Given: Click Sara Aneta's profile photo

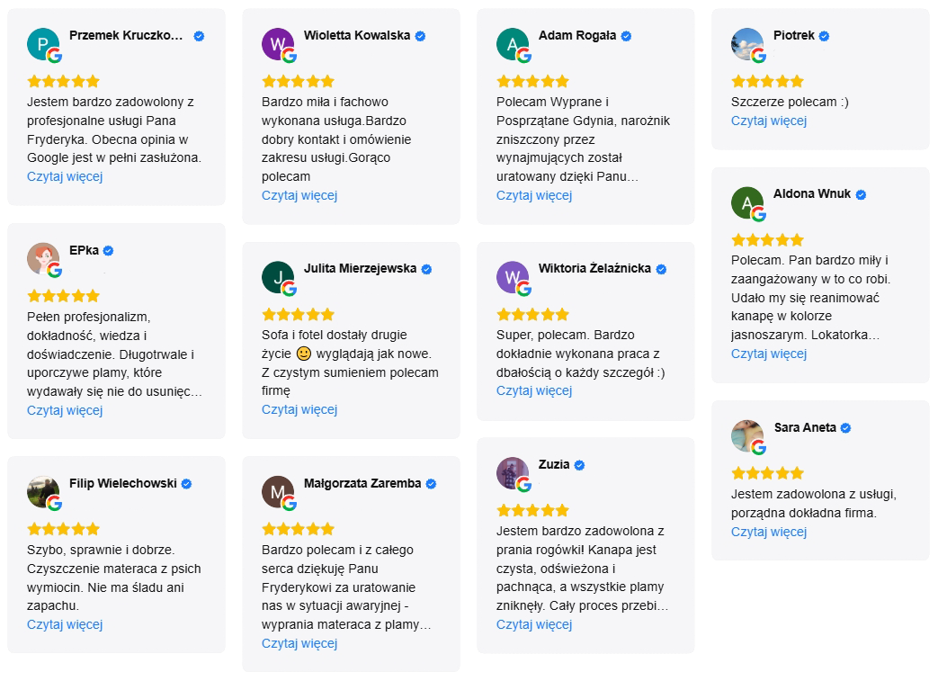Looking at the screenshot, I should 747,436.
